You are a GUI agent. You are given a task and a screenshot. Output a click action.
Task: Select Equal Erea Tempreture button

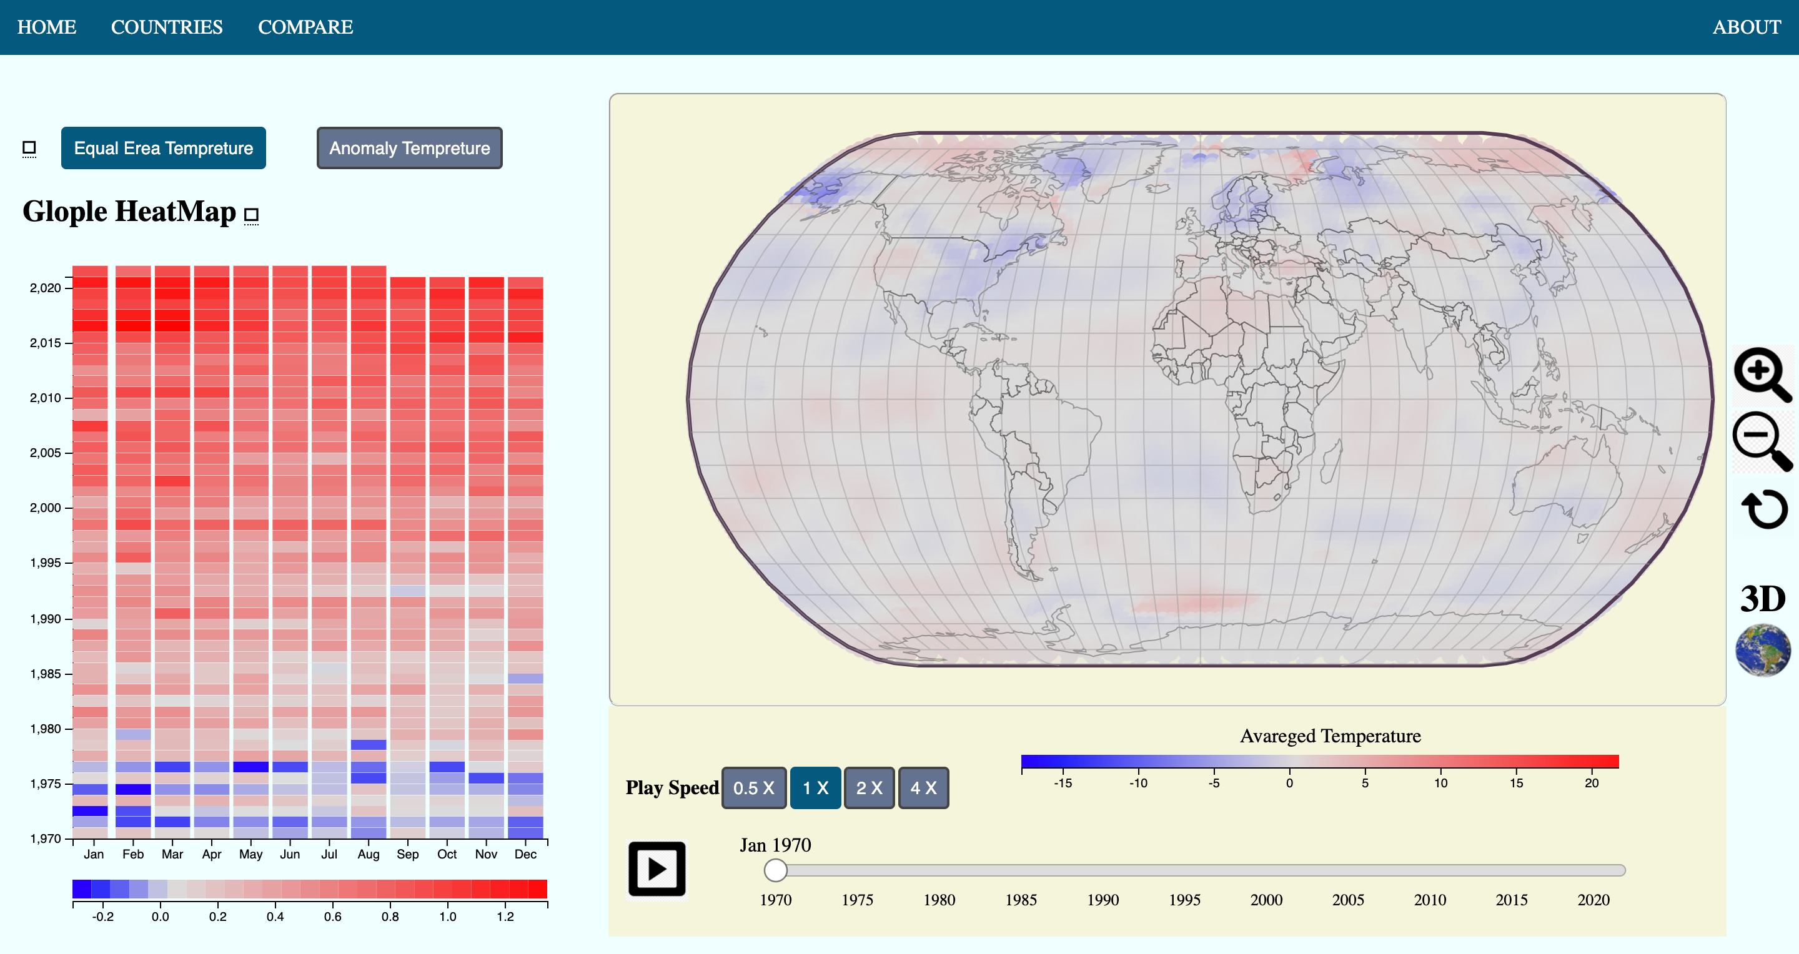(x=164, y=148)
